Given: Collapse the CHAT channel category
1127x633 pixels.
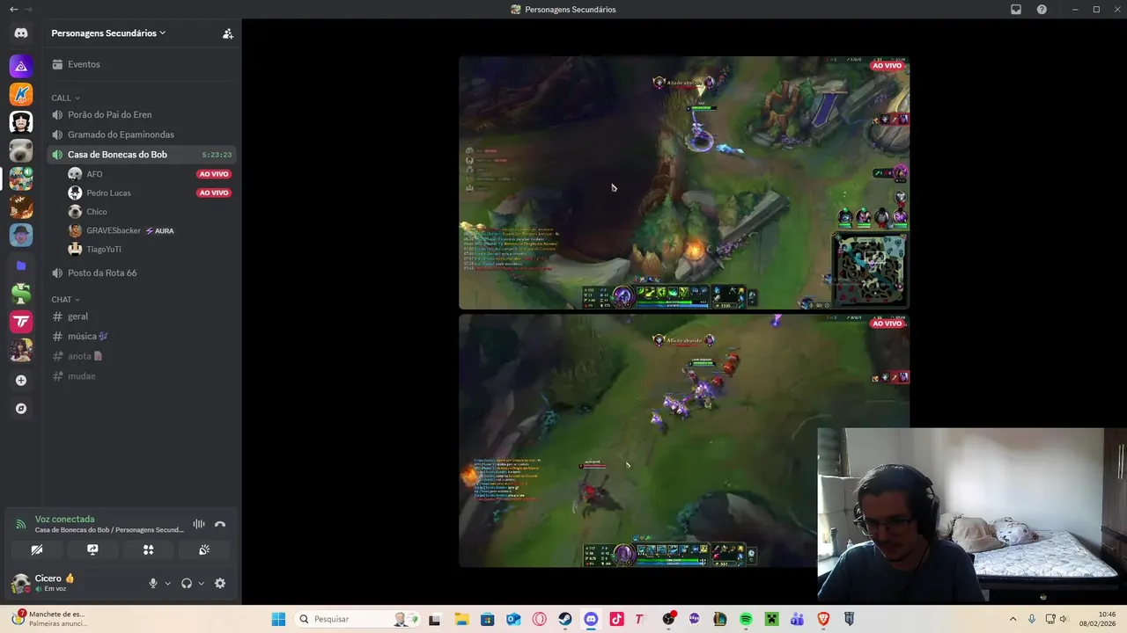Looking at the screenshot, I should (x=65, y=300).
